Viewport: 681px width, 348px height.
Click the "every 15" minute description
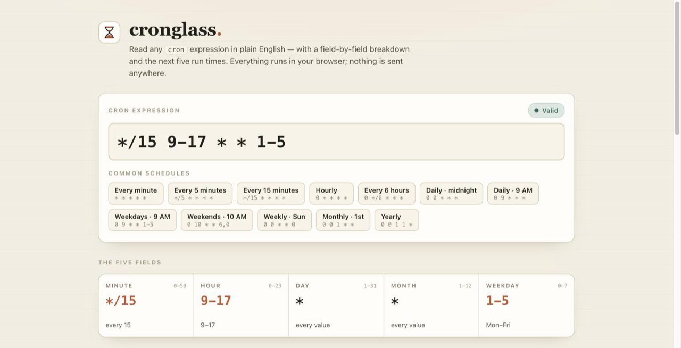[x=118, y=325]
